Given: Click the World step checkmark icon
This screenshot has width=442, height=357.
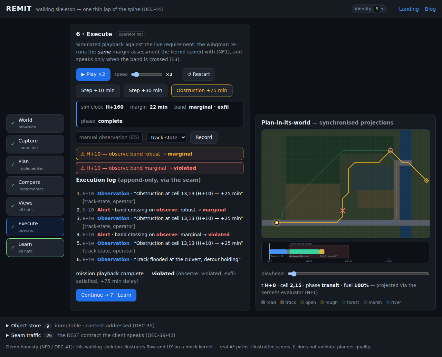Looking at the screenshot, I should pyautogui.click(x=13, y=123).
